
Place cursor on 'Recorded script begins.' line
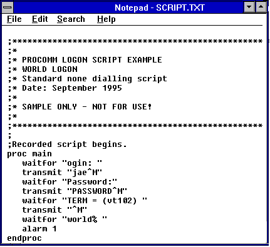click(67, 144)
